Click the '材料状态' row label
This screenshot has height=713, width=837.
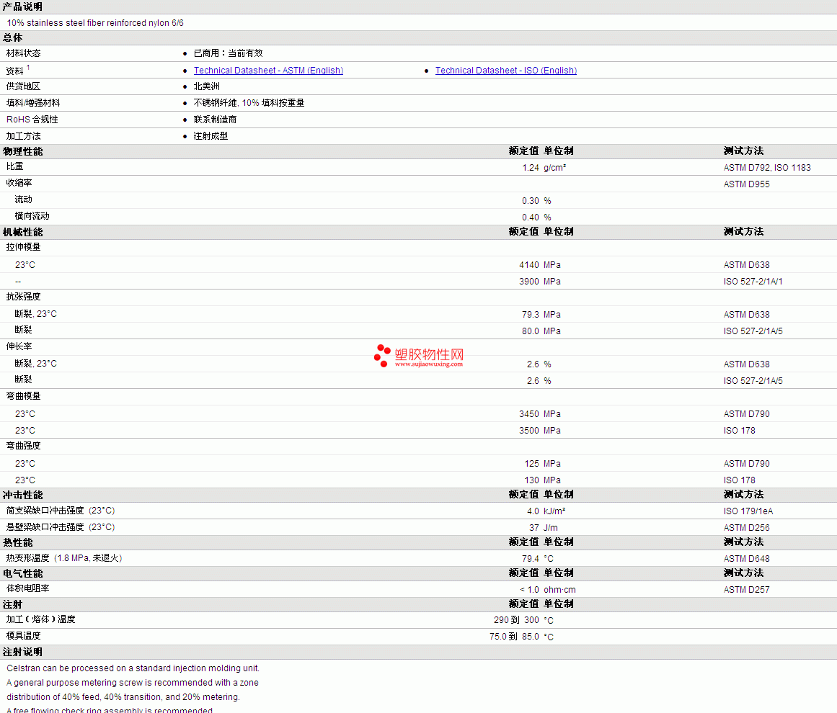tap(24, 53)
